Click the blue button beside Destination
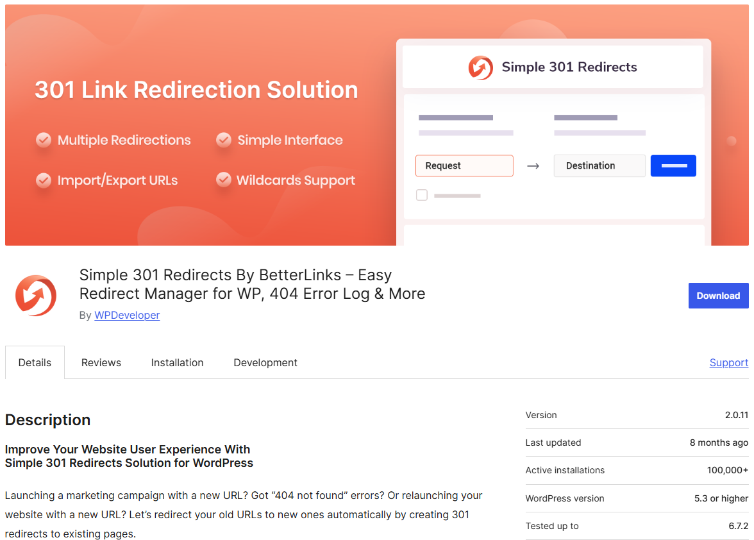The width and height of the screenshot is (754, 540). (x=673, y=165)
